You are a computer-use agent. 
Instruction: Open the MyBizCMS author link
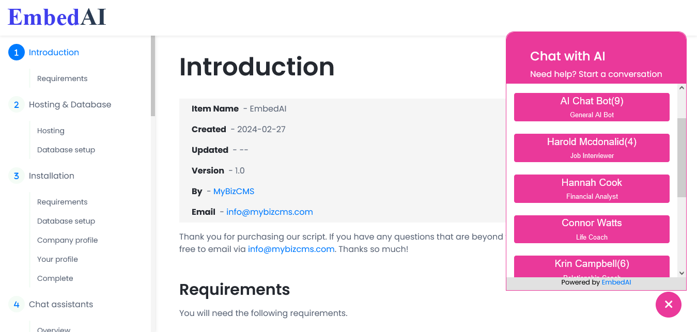tap(234, 191)
